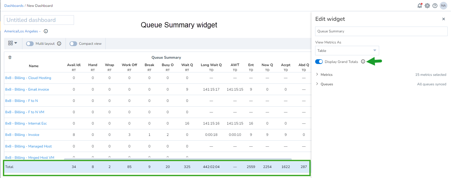Screen dimensions: 451x178
Task: Enable the Multi layout toggle
Action: (30, 43)
